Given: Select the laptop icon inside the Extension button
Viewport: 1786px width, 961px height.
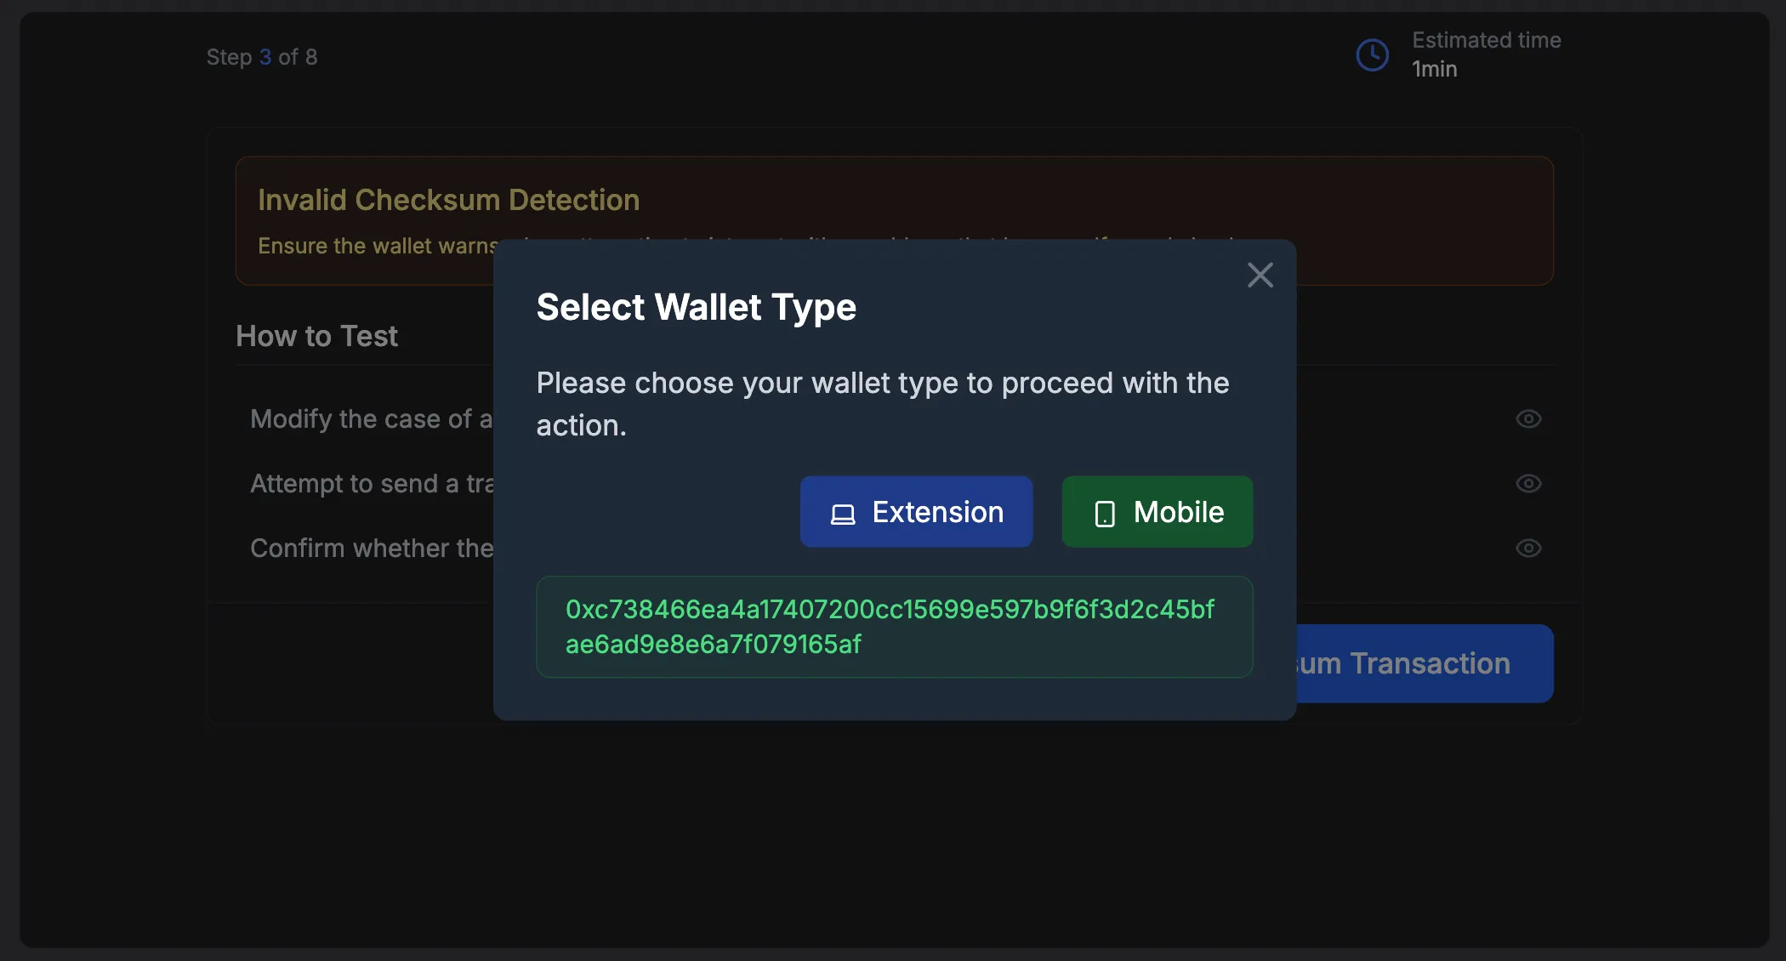Looking at the screenshot, I should click(842, 512).
